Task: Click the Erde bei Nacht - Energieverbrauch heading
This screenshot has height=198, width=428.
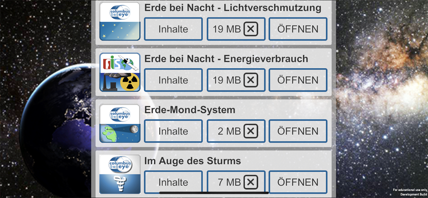Action: 226,59
